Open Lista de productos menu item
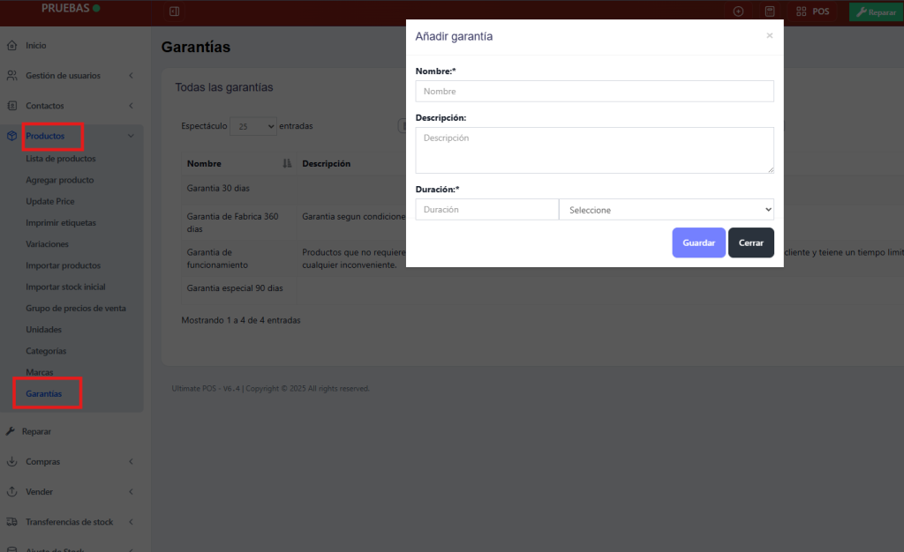Screen dimensions: 904x552 tap(61, 159)
